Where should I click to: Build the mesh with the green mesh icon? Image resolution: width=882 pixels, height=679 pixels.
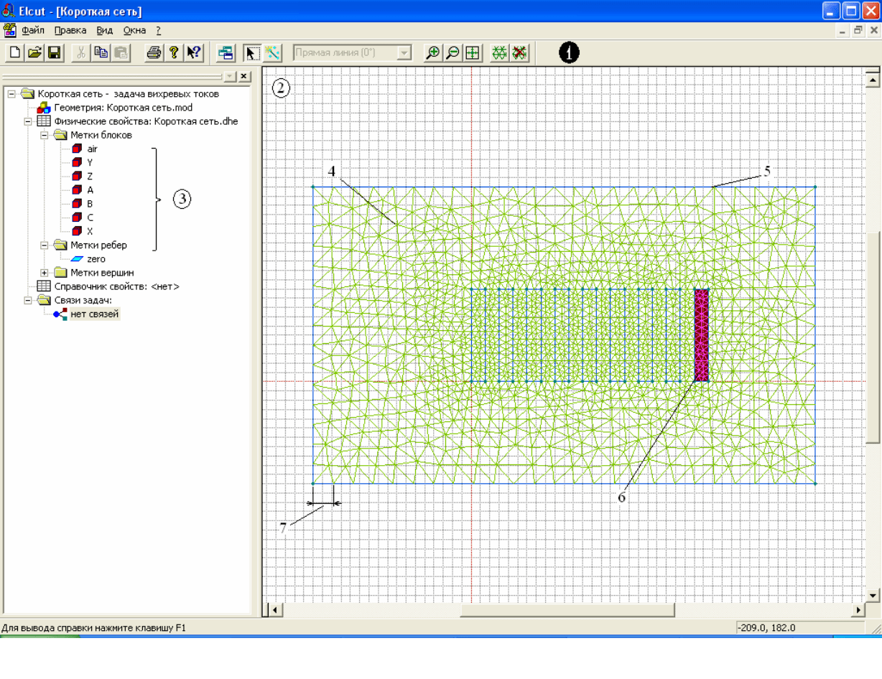coord(499,52)
